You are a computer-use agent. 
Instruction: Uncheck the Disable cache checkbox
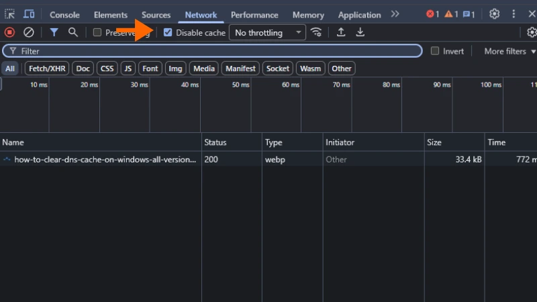(168, 32)
